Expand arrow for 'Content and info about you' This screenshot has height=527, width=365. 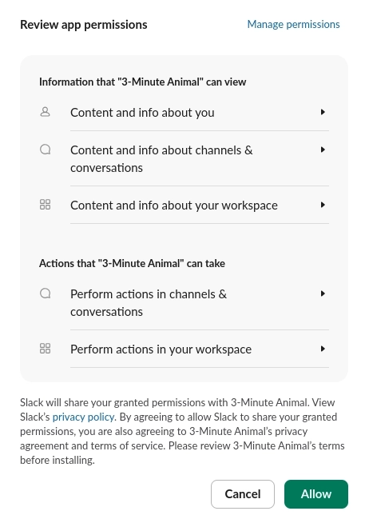tap(323, 112)
